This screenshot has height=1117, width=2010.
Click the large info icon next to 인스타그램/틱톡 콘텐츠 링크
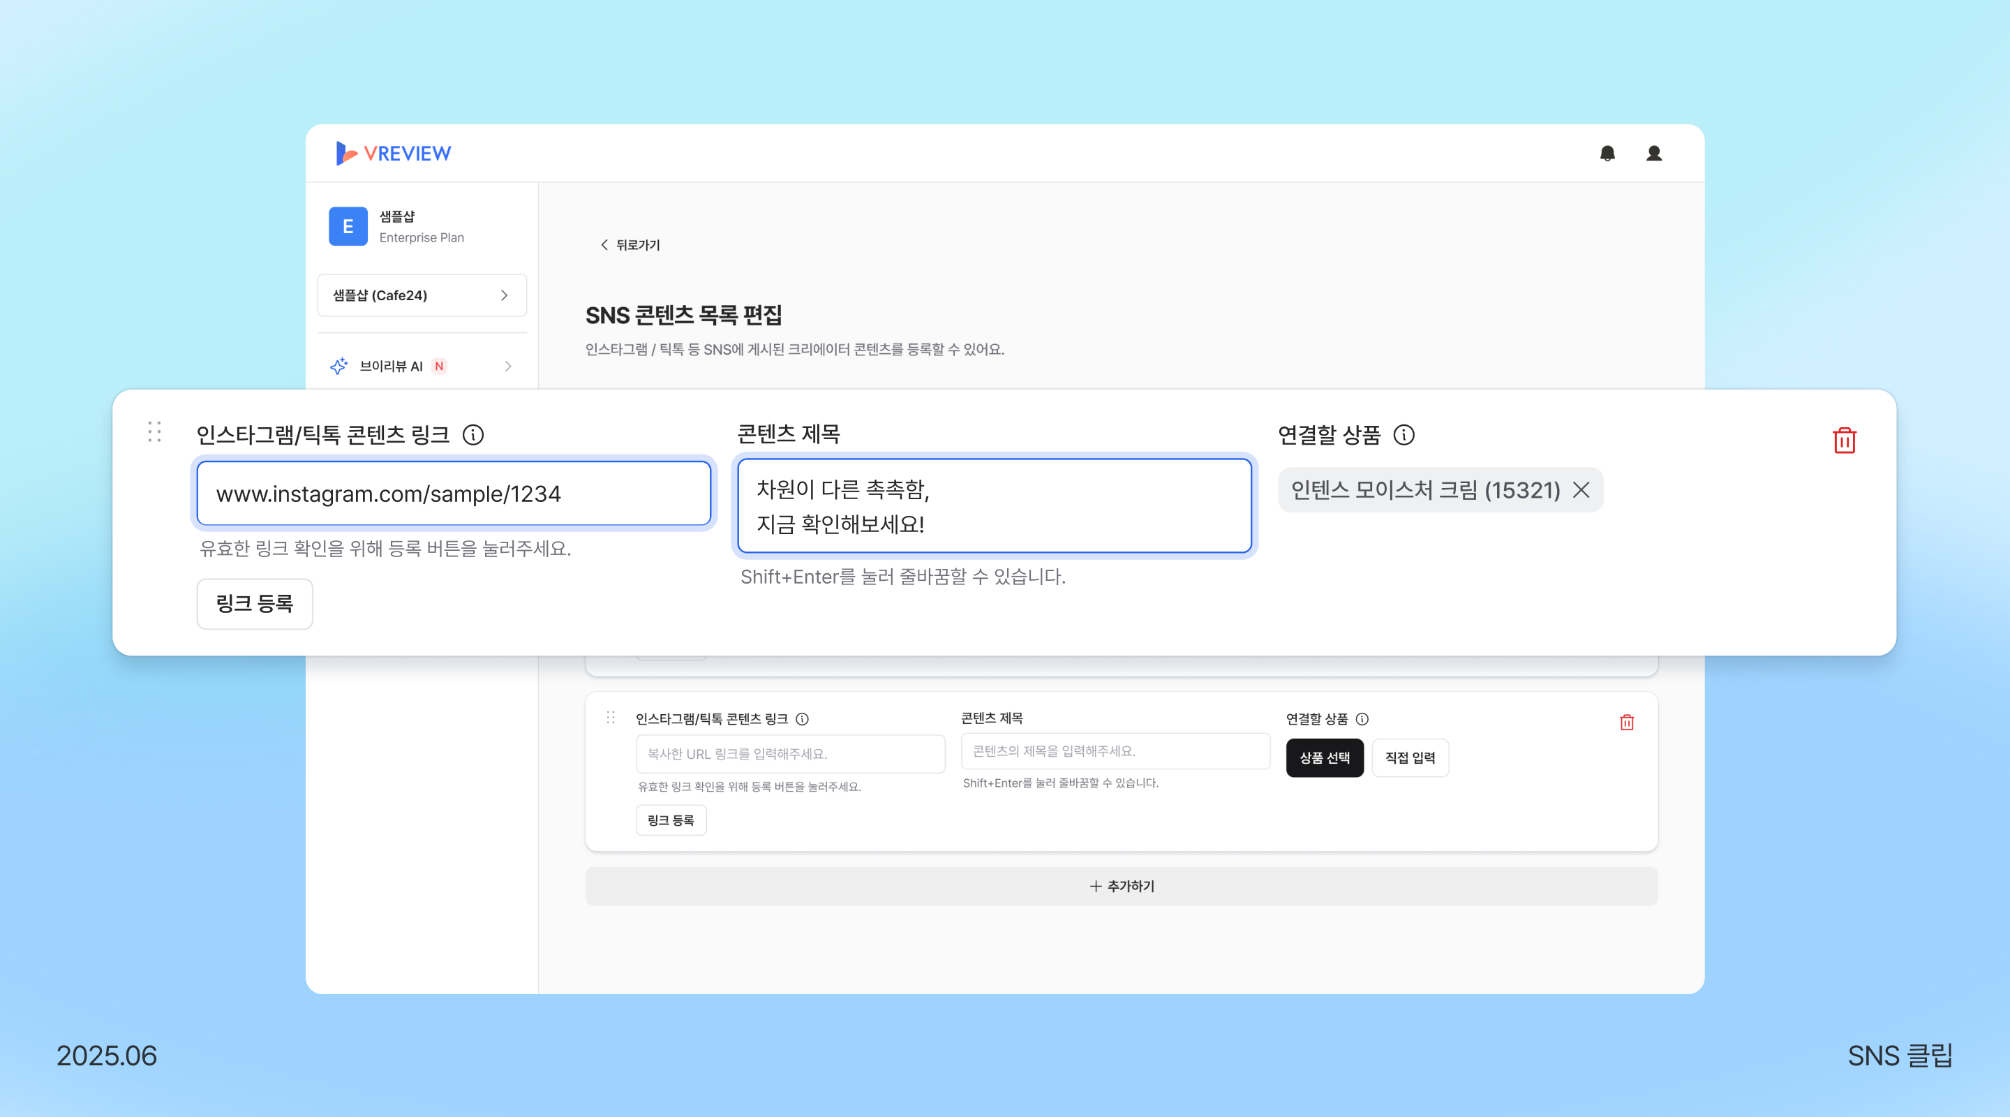[x=473, y=435]
